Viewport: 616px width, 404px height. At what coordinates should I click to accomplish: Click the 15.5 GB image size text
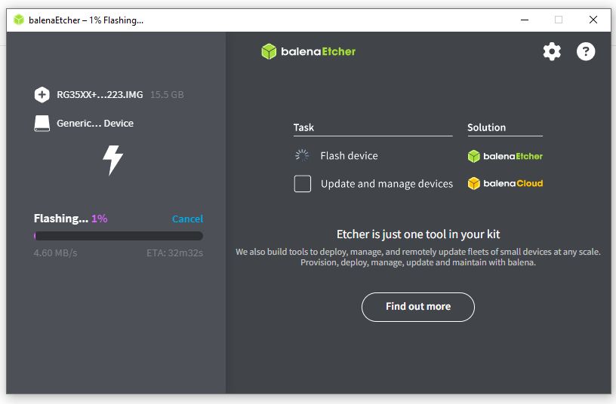[167, 94]
